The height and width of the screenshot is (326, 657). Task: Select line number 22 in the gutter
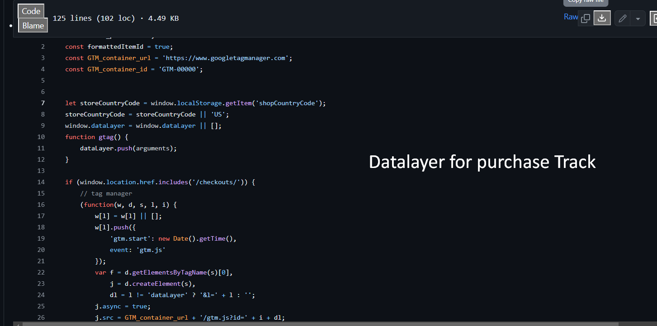(41, 272)
